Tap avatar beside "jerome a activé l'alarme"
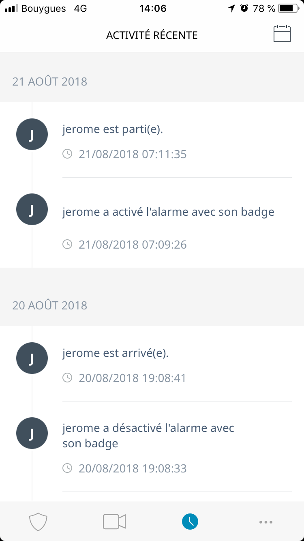The image size is (304, 541). point(32,210)
